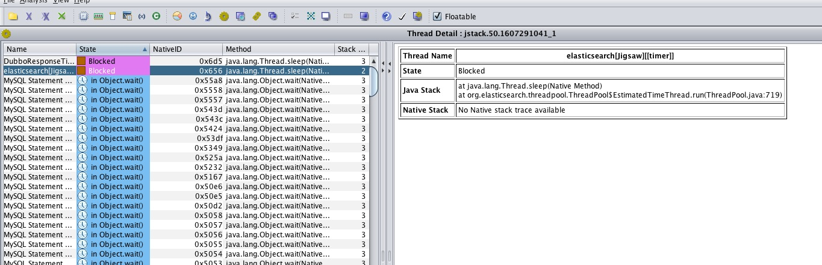Viewport: 822px width, 265px height.
Task: Sort table by Name column header
Action: tap(40, 49)
